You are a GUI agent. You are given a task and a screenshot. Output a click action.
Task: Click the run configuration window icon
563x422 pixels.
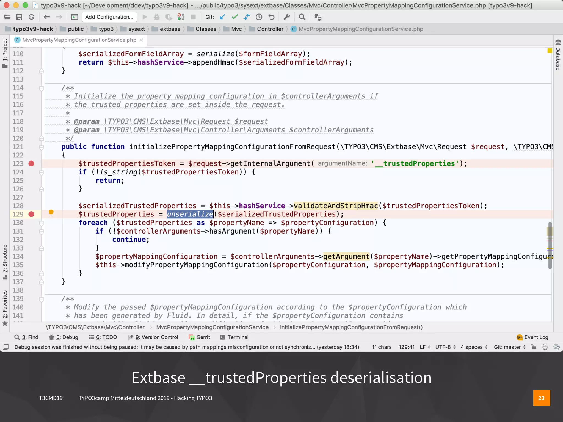[x=74, y=17]
